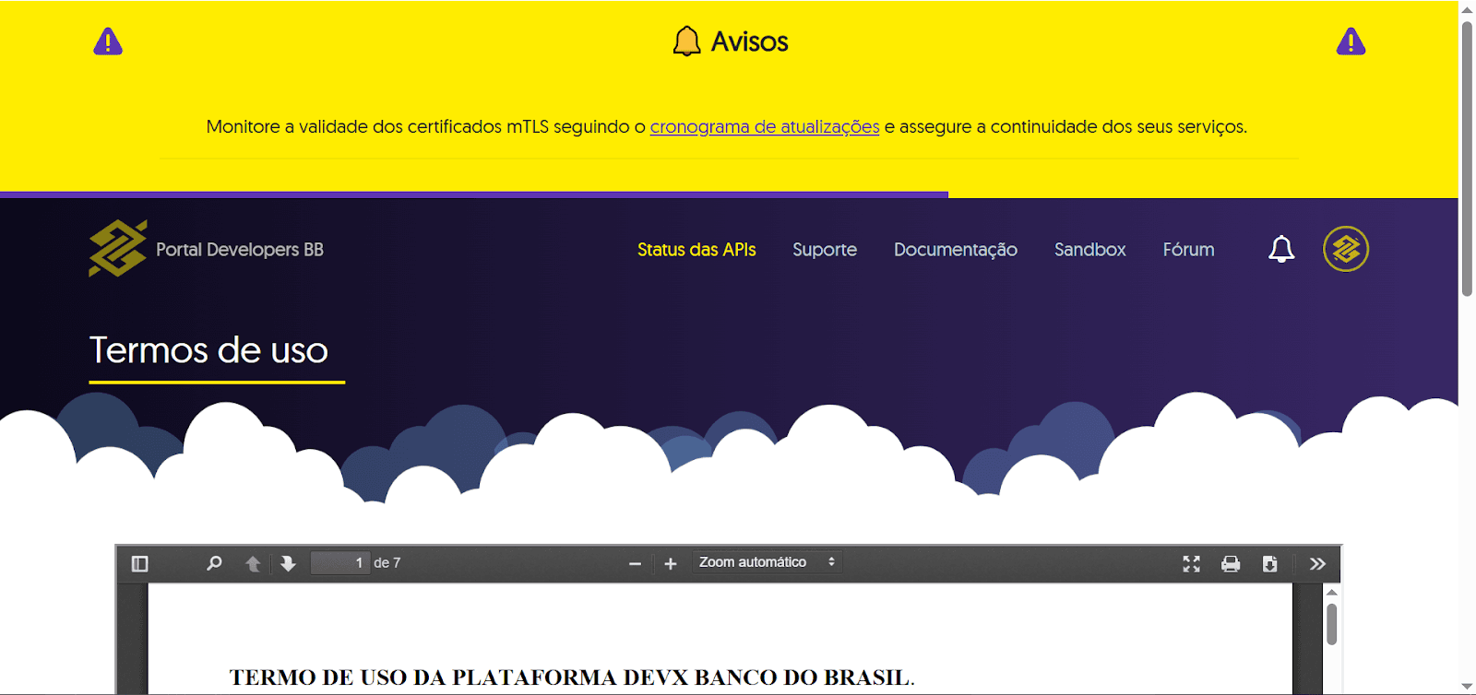This screenshot has height=695, width=1476.
Task: Click 'TERMO DE USO DA PLATAFORMA' PDF title
Action: point(572,677)
